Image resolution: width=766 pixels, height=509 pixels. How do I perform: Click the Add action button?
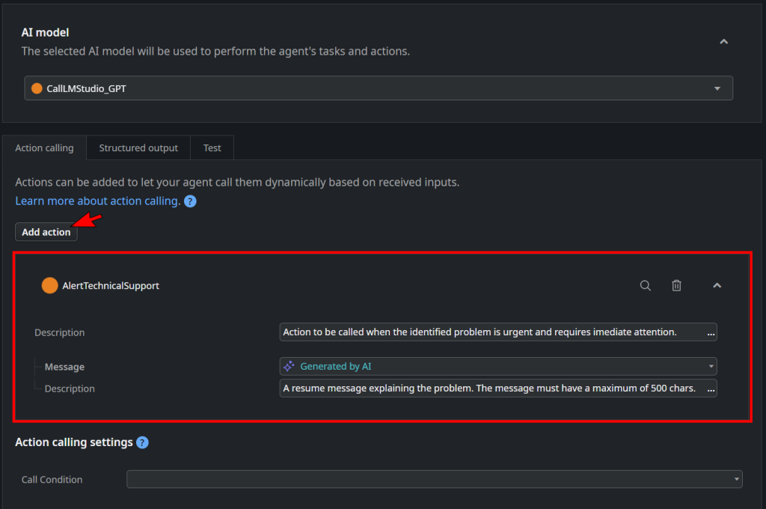pyautogui.click(x=46, y=232)
